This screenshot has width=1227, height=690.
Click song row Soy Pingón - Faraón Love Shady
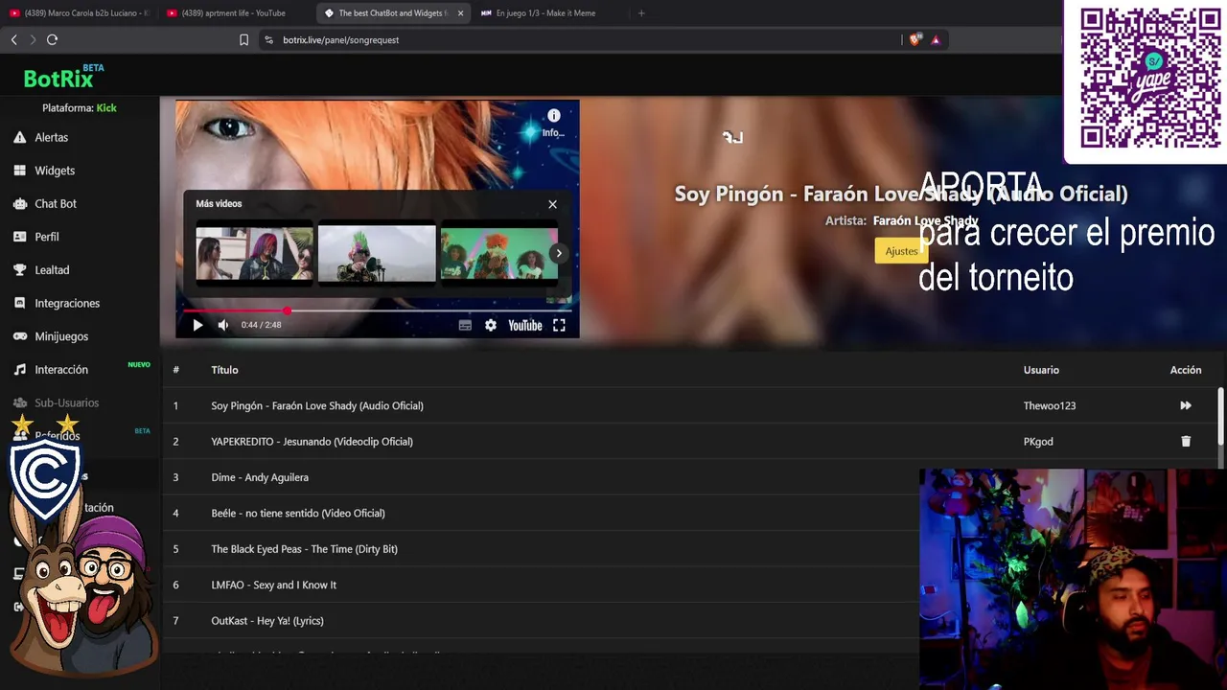pos(690,405)
